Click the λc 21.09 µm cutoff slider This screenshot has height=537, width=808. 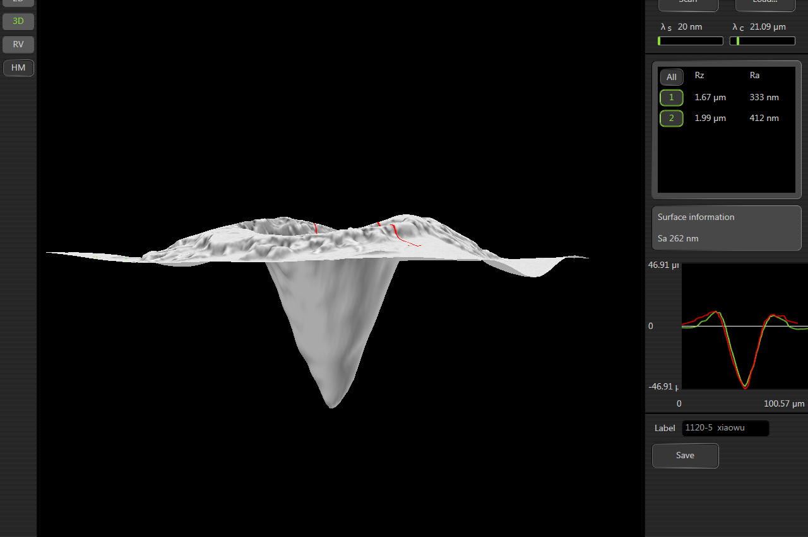point(762,41)
